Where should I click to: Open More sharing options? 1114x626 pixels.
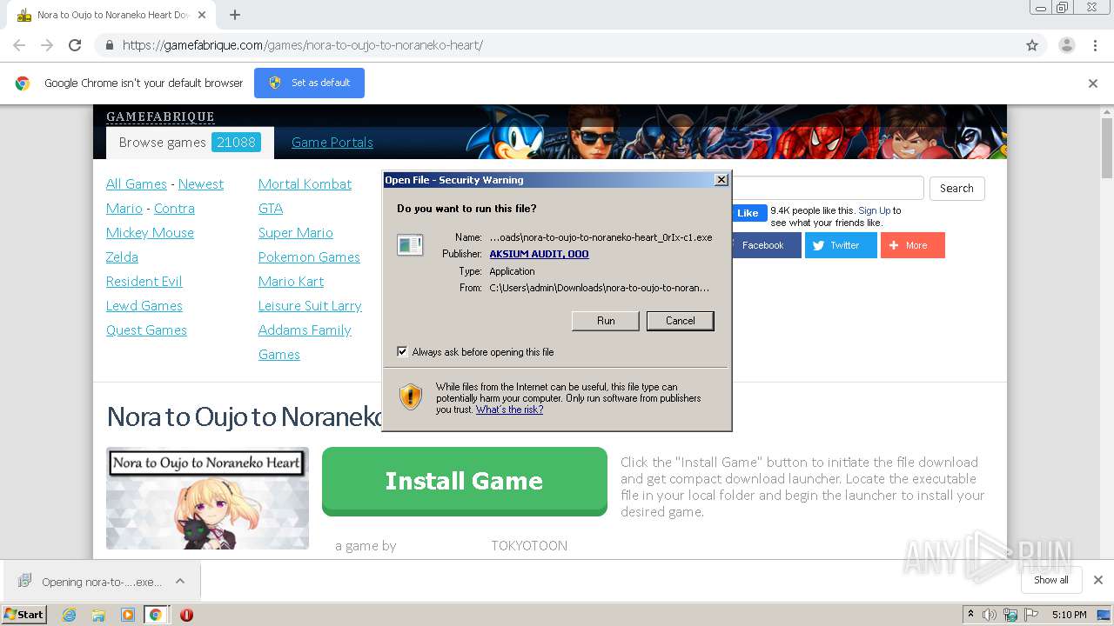pos(913,245)
